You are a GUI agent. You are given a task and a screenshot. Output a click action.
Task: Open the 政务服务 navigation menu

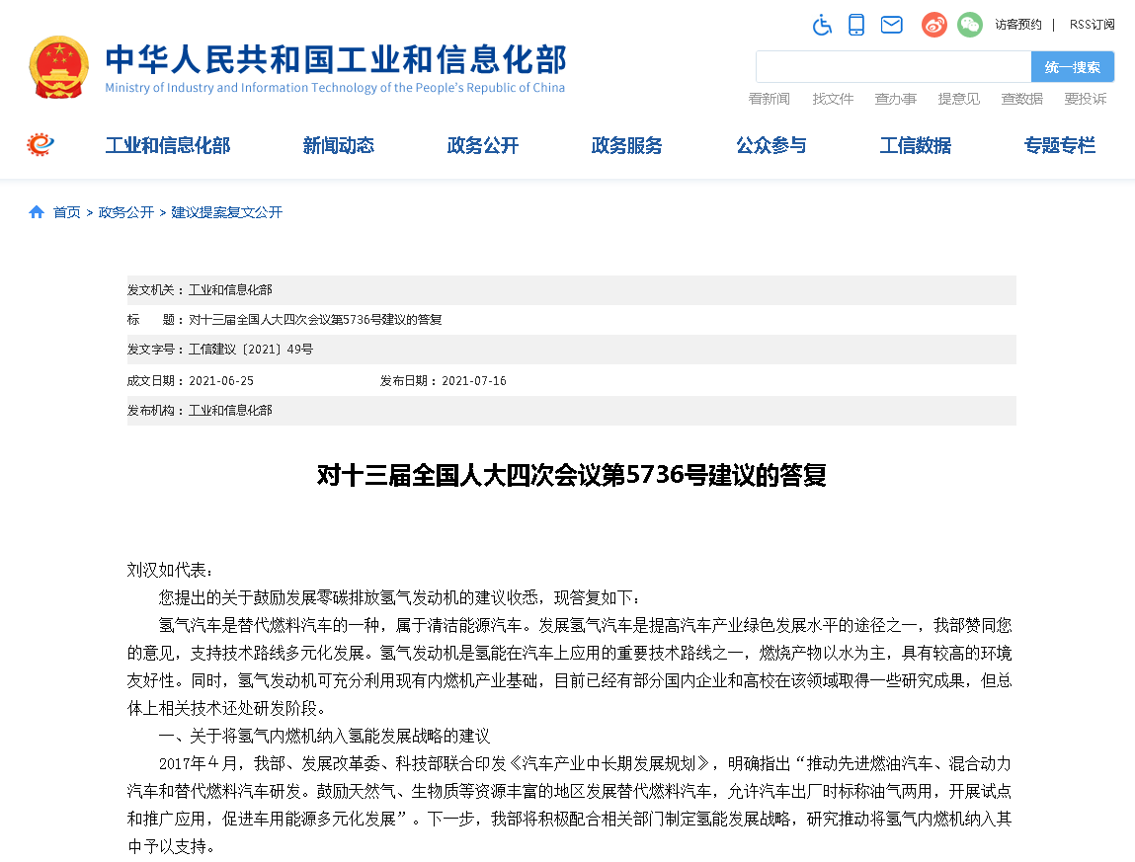pos(626,145)
